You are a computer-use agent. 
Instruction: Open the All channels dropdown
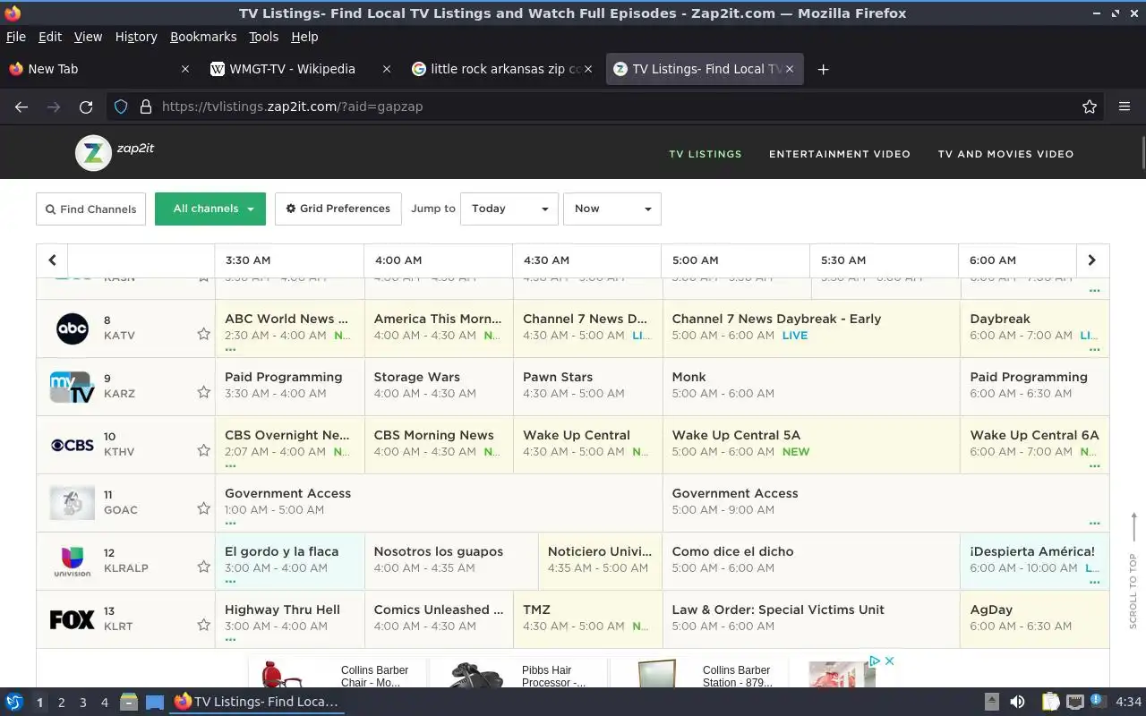click(x=210, y=209)
